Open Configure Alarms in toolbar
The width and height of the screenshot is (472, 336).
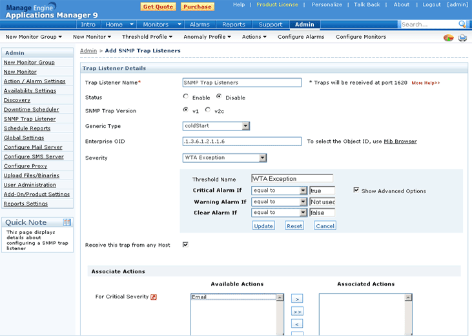(x=301, y=37)
